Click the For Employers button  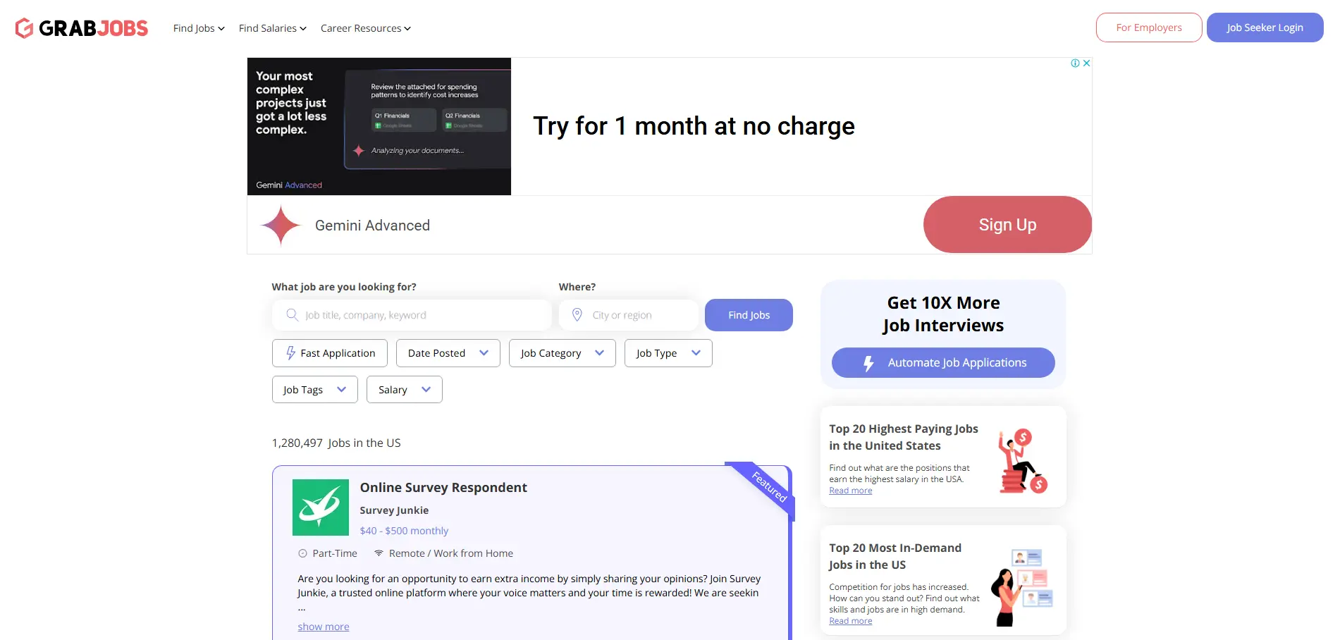pyautogui.click(x=1149, y=27)
